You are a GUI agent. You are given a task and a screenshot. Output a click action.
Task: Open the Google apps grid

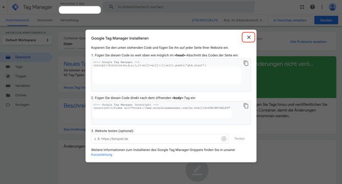tap(302, 7)
